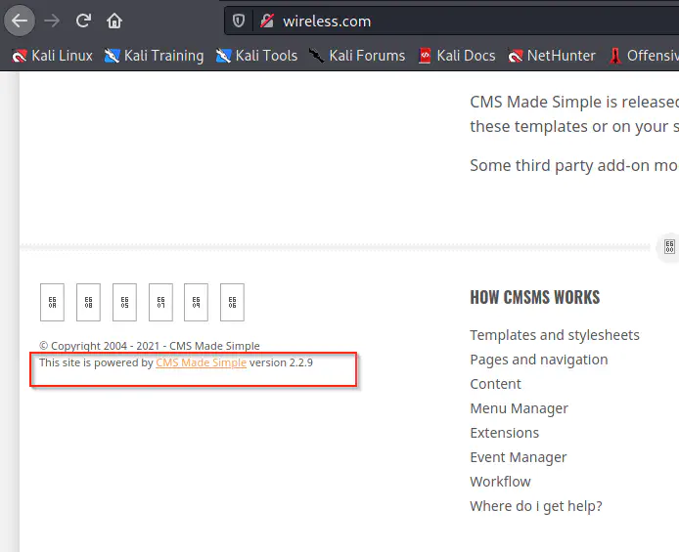
Task: Select 'Where do i get help?' link
Action: point(535,506)
